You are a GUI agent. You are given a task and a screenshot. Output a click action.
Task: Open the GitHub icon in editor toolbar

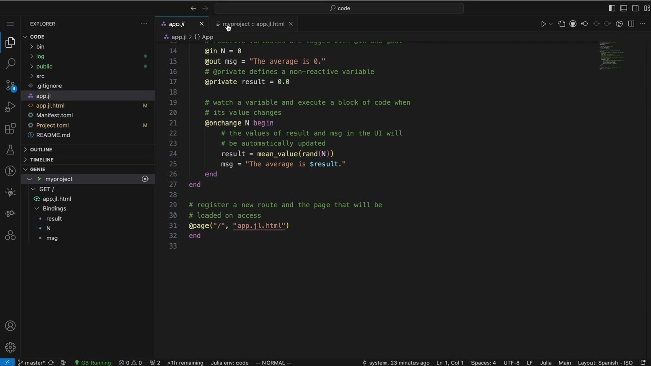(573, 24)
